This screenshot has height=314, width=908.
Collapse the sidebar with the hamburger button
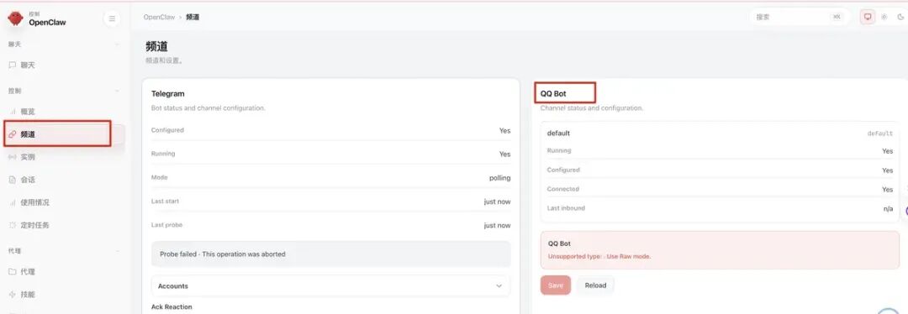click(112, 18)
